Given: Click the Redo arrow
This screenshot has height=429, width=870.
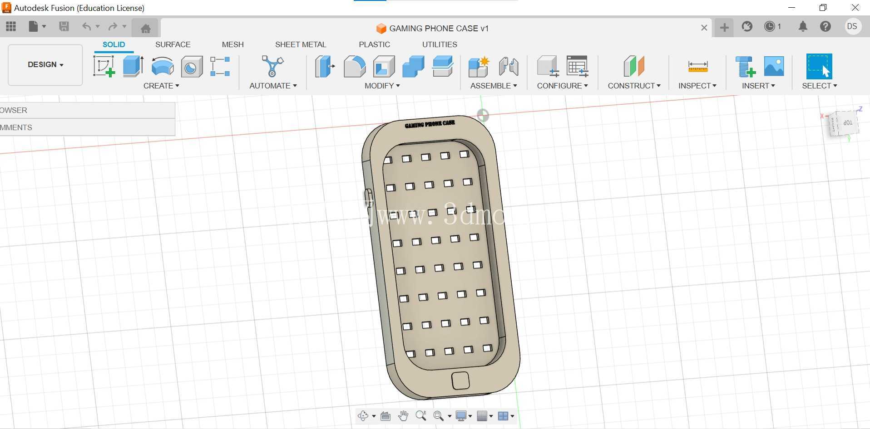Looking at the screenshot, I should (113, 27).
